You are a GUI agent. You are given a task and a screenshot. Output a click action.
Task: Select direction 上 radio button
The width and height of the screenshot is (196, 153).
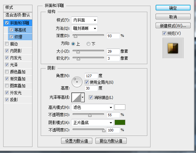pyautogui.click(x=73, y=44)
